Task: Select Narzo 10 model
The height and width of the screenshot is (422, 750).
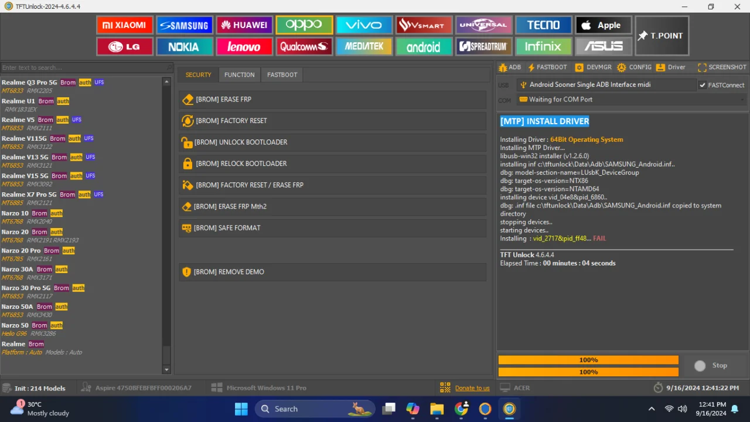Action: [x=81, y=217]
